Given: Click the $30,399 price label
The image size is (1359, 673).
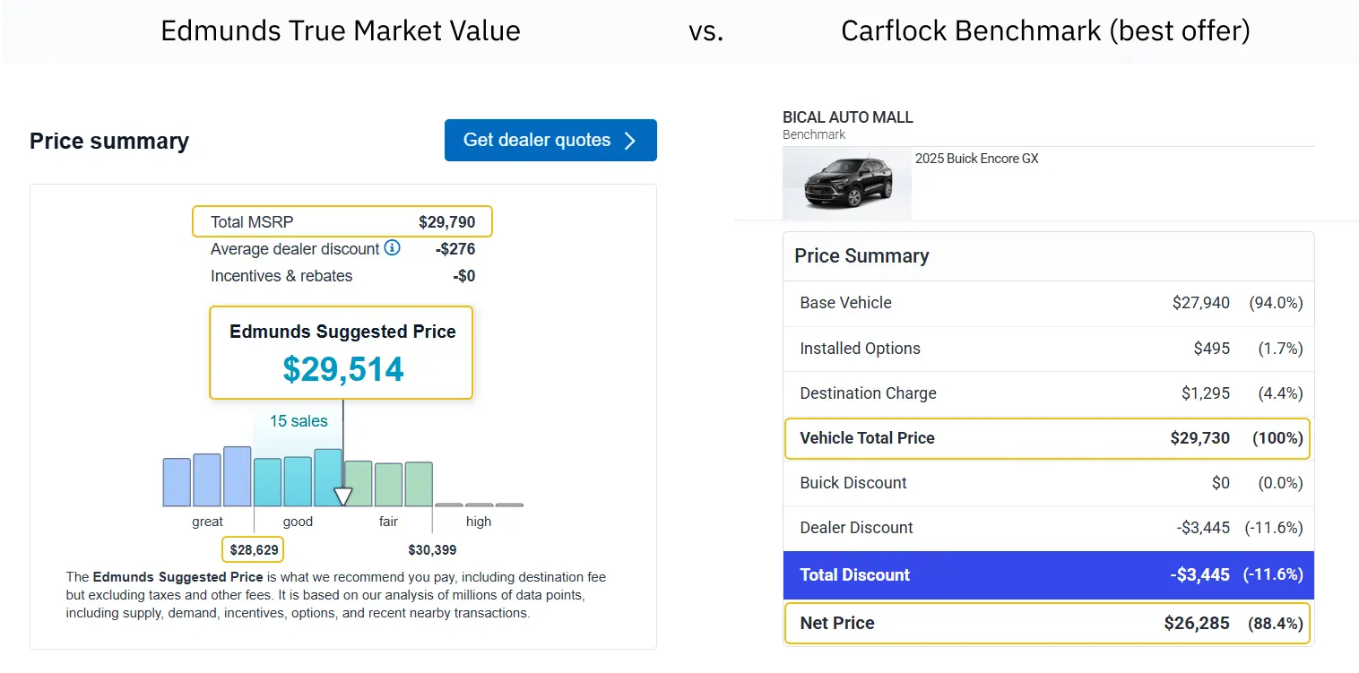Looking at the screenshot, I should [x=437, y=549].
